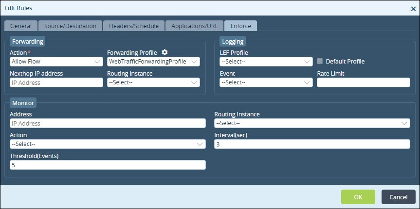Expand Monitor Routing Instance dropdown

click(312, 123)
